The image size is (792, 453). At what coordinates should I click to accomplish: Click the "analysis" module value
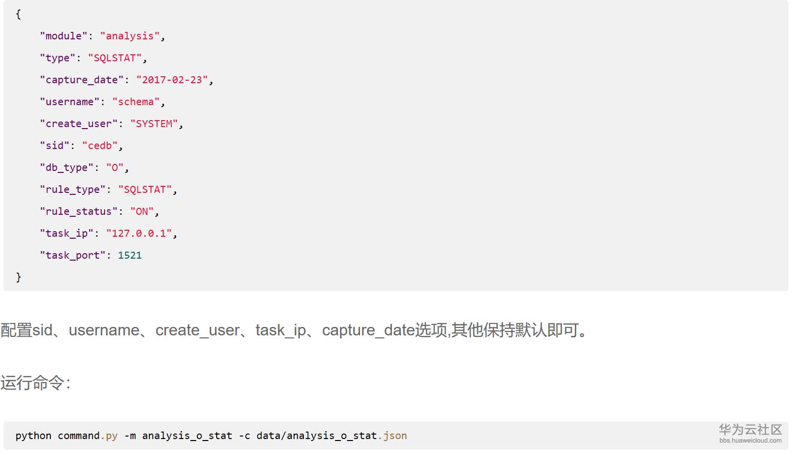(130, 36)
